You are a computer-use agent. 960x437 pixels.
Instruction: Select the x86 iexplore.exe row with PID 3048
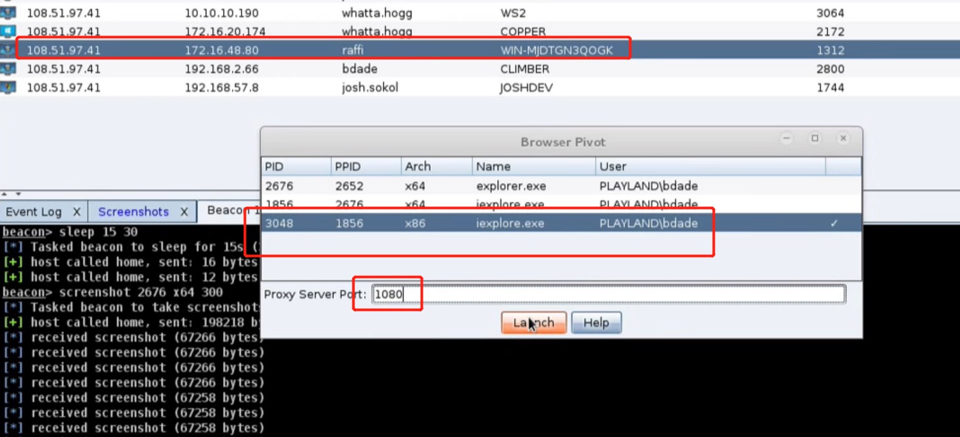[x=561, y=223]
